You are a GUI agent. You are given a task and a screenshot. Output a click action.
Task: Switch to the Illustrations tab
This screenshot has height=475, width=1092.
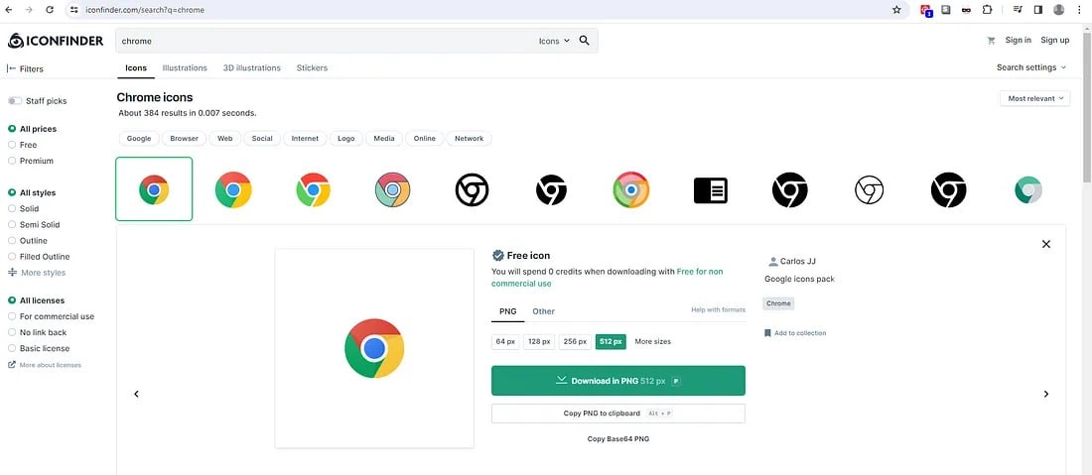tap(185, 68)
